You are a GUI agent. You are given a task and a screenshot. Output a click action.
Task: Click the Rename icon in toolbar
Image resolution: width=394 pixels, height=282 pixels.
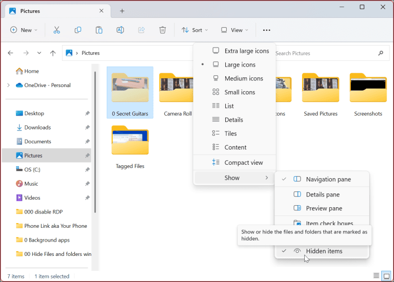point(120,30)
